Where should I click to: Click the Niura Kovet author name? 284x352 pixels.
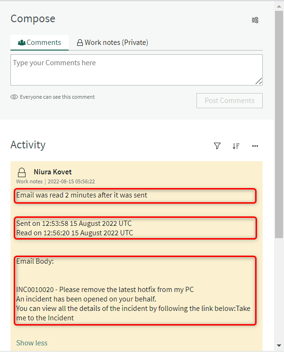(53, 172)
